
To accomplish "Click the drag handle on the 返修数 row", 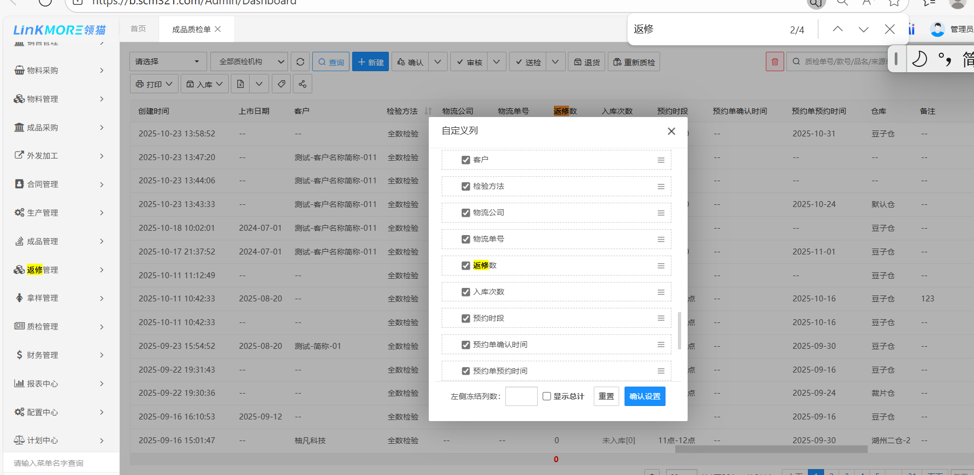I will (661, 266).
